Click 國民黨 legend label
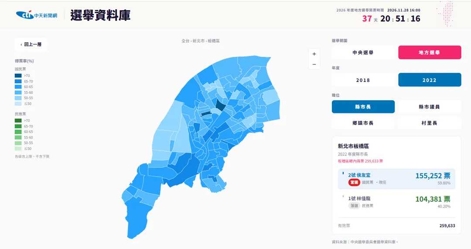The image size is (471, 249). pos(20,69)
